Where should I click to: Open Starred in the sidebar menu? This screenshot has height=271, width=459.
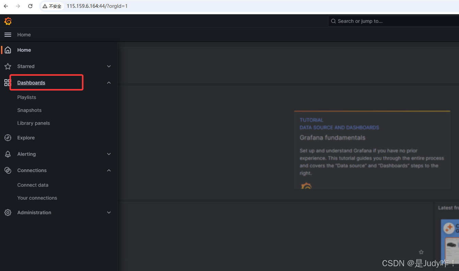26,66
